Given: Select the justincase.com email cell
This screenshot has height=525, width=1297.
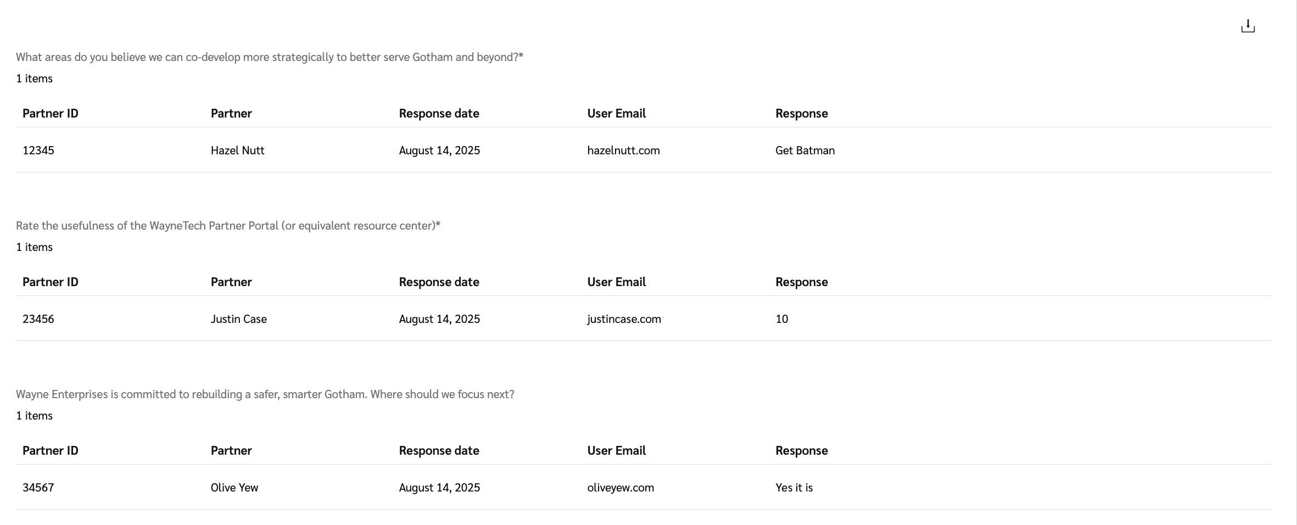Looking at the screenshot, I should point(624,319).
